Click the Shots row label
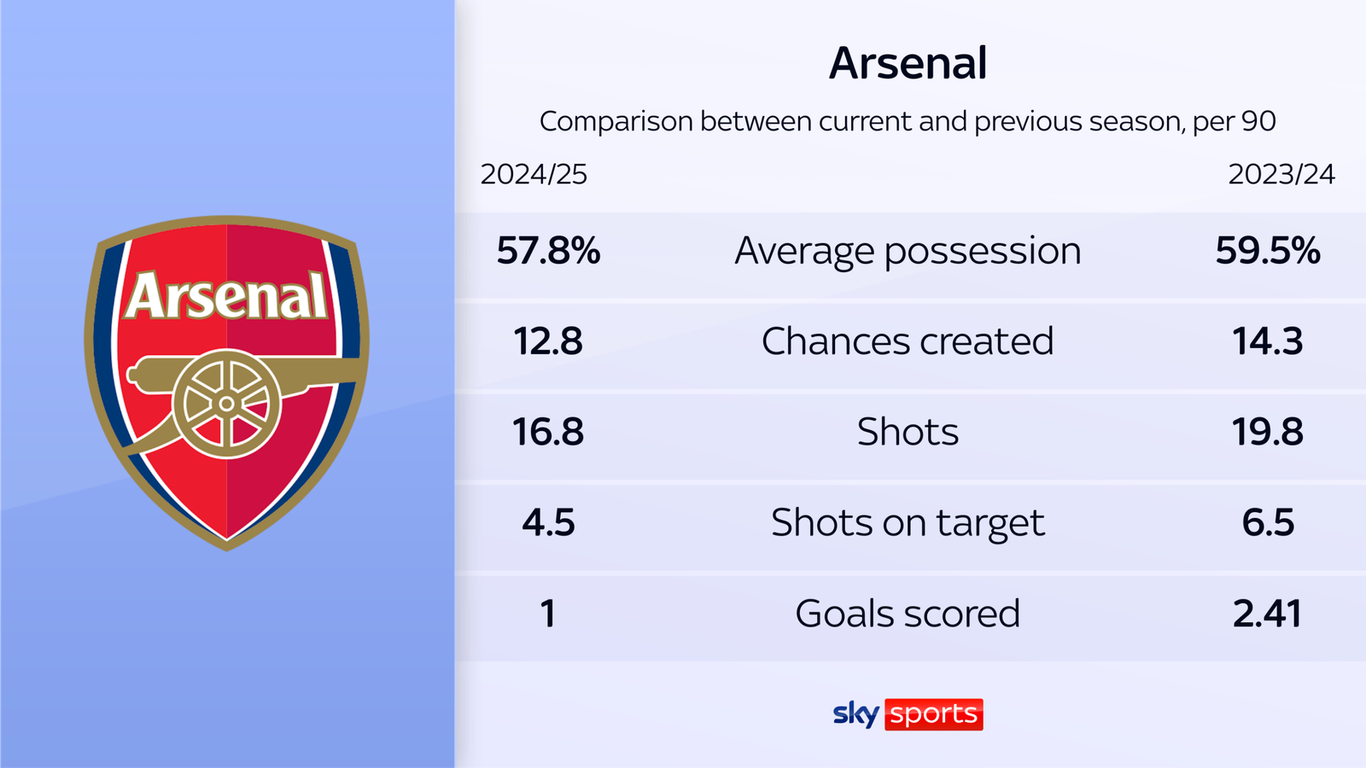 pyautogui.click(x=908, y=432)
